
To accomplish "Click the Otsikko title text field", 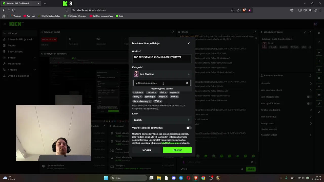I will pos(162,58).
